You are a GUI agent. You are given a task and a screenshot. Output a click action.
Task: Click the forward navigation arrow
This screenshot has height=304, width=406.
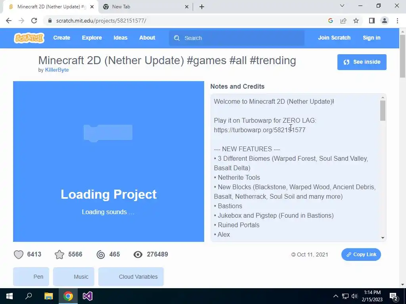(21, 21)
